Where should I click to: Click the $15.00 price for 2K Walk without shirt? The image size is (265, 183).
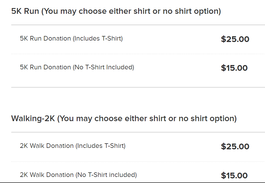click(x=234, y=176)
